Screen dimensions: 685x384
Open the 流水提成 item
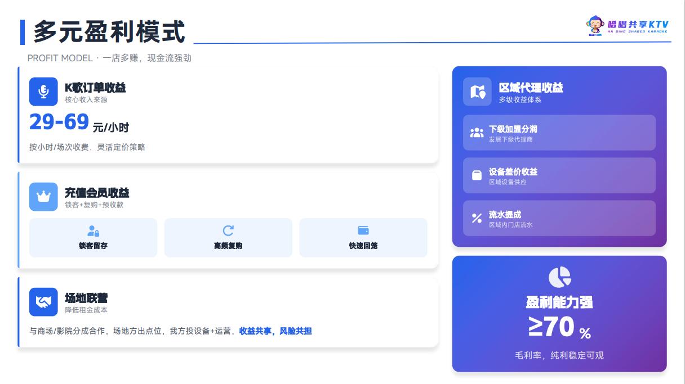click(x=559, y=218)
